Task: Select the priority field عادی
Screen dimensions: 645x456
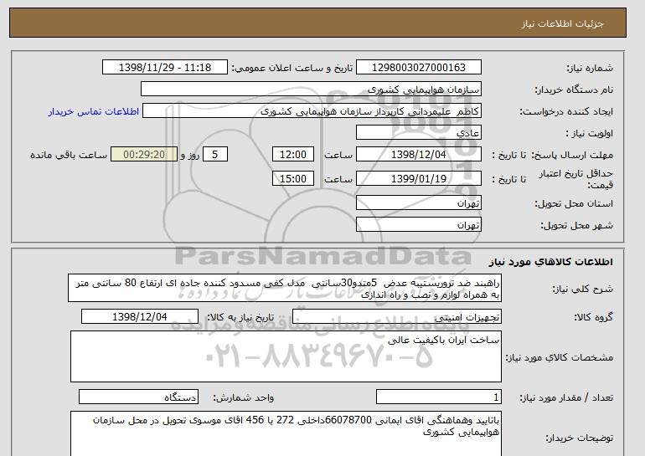Action: click(x=418, y=133)
